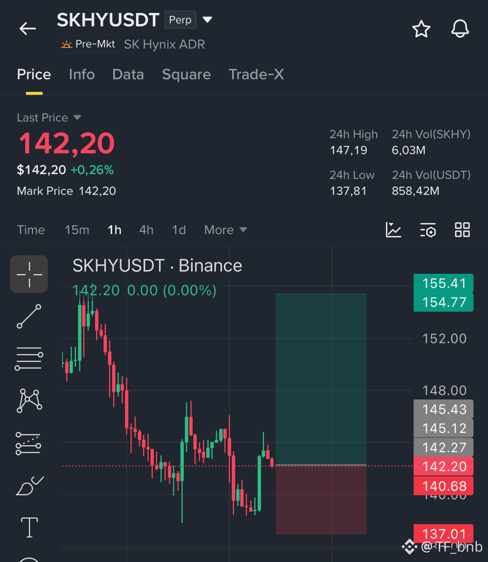Click the 24h Low value 137,81
Viewport: 488px width, 562px height.
(x=348, y=191)
